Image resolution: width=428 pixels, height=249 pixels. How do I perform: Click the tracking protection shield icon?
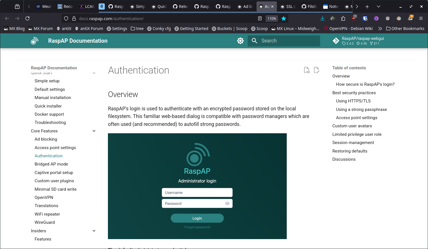pyautogui.click(x=66, y=18)
